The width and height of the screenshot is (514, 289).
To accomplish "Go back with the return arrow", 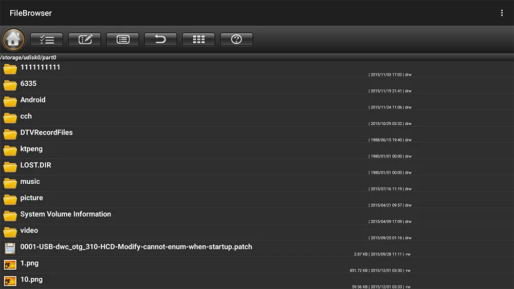I will [160, 40].
